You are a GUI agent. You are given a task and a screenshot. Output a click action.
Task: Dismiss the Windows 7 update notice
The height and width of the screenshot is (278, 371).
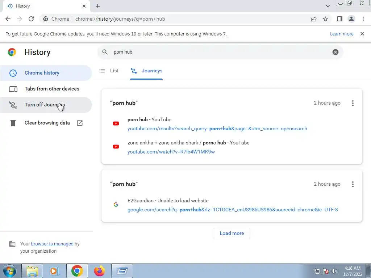362,34
